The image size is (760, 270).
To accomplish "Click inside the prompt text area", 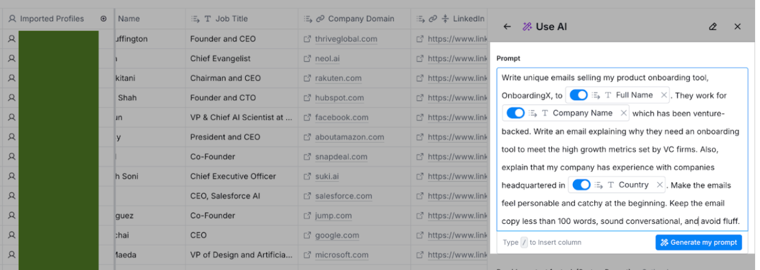I will pos(622,149).
